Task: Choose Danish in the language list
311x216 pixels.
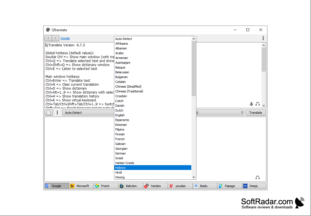Action: pos(153,106)
